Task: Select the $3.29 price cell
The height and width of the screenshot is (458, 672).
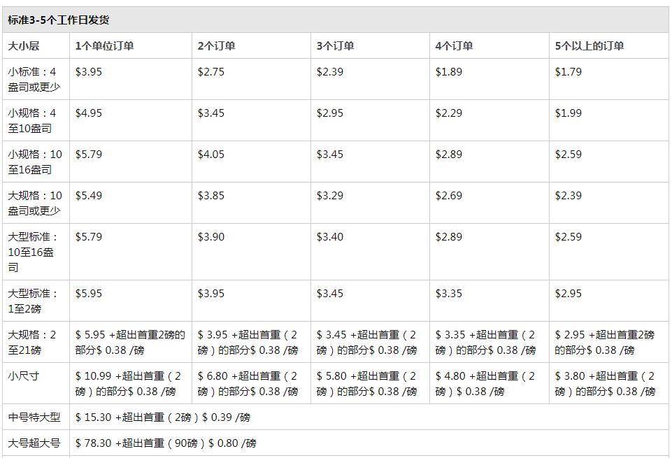Action: pos(330,195)
